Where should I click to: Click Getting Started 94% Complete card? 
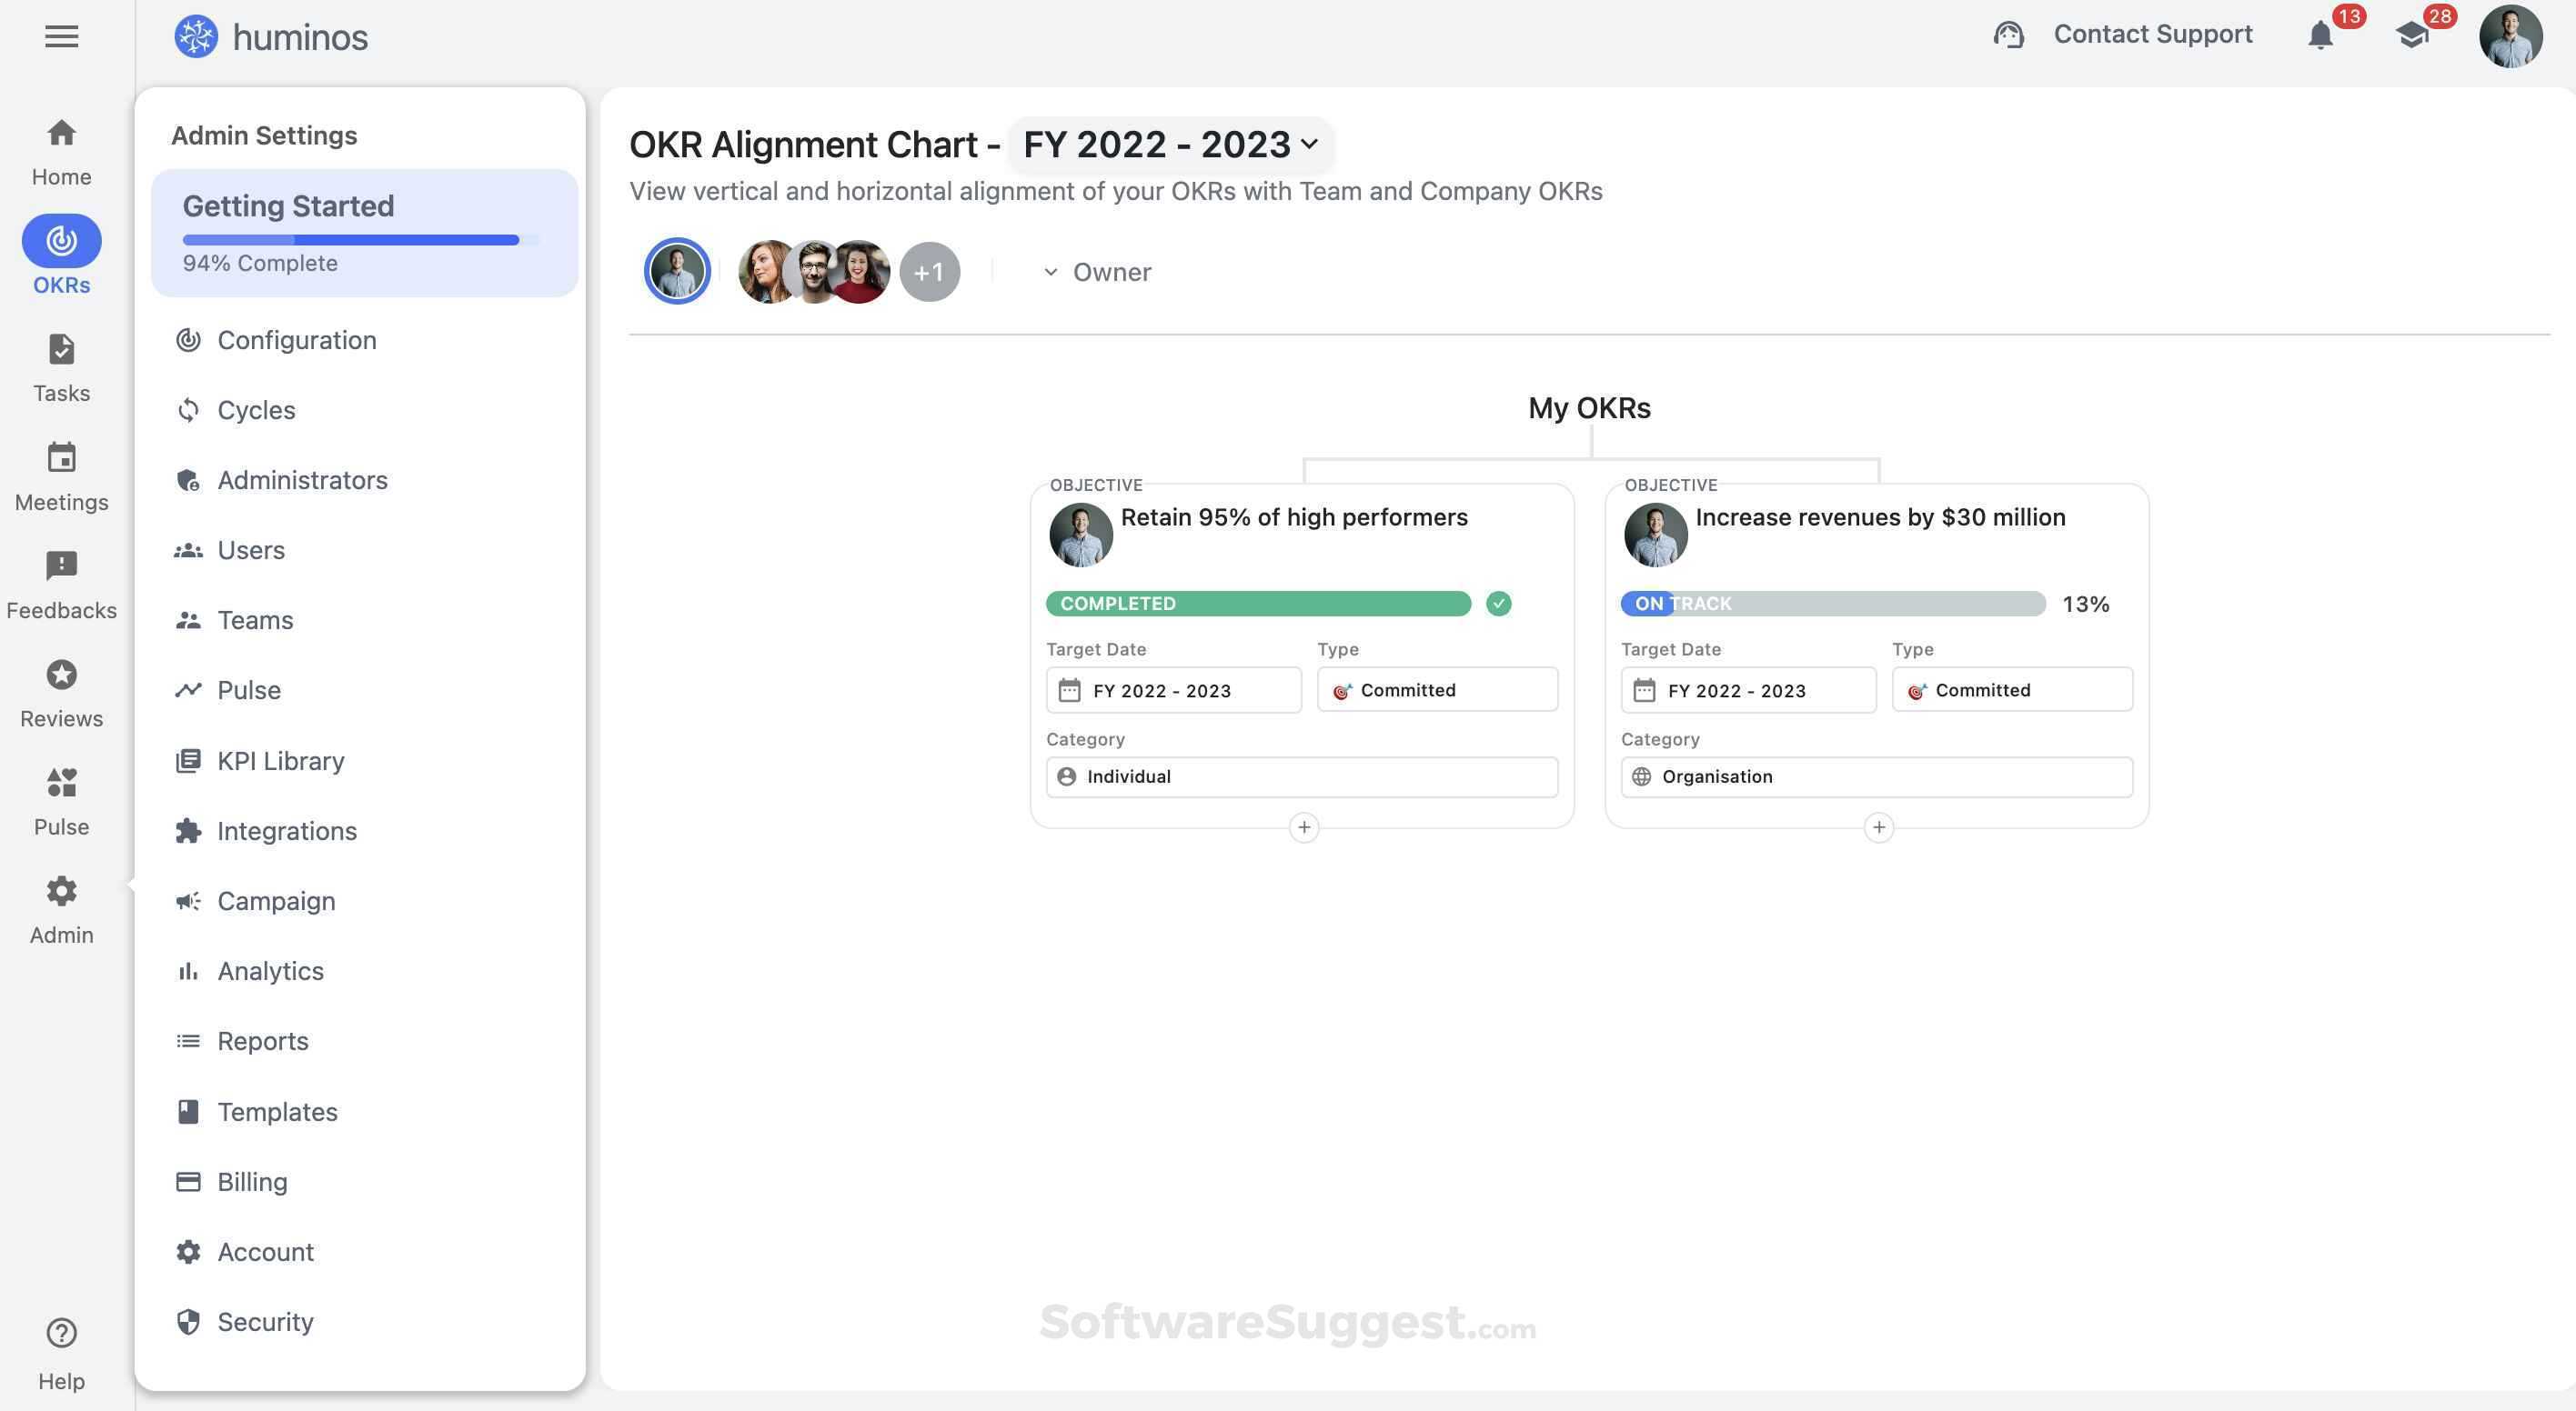364,233
